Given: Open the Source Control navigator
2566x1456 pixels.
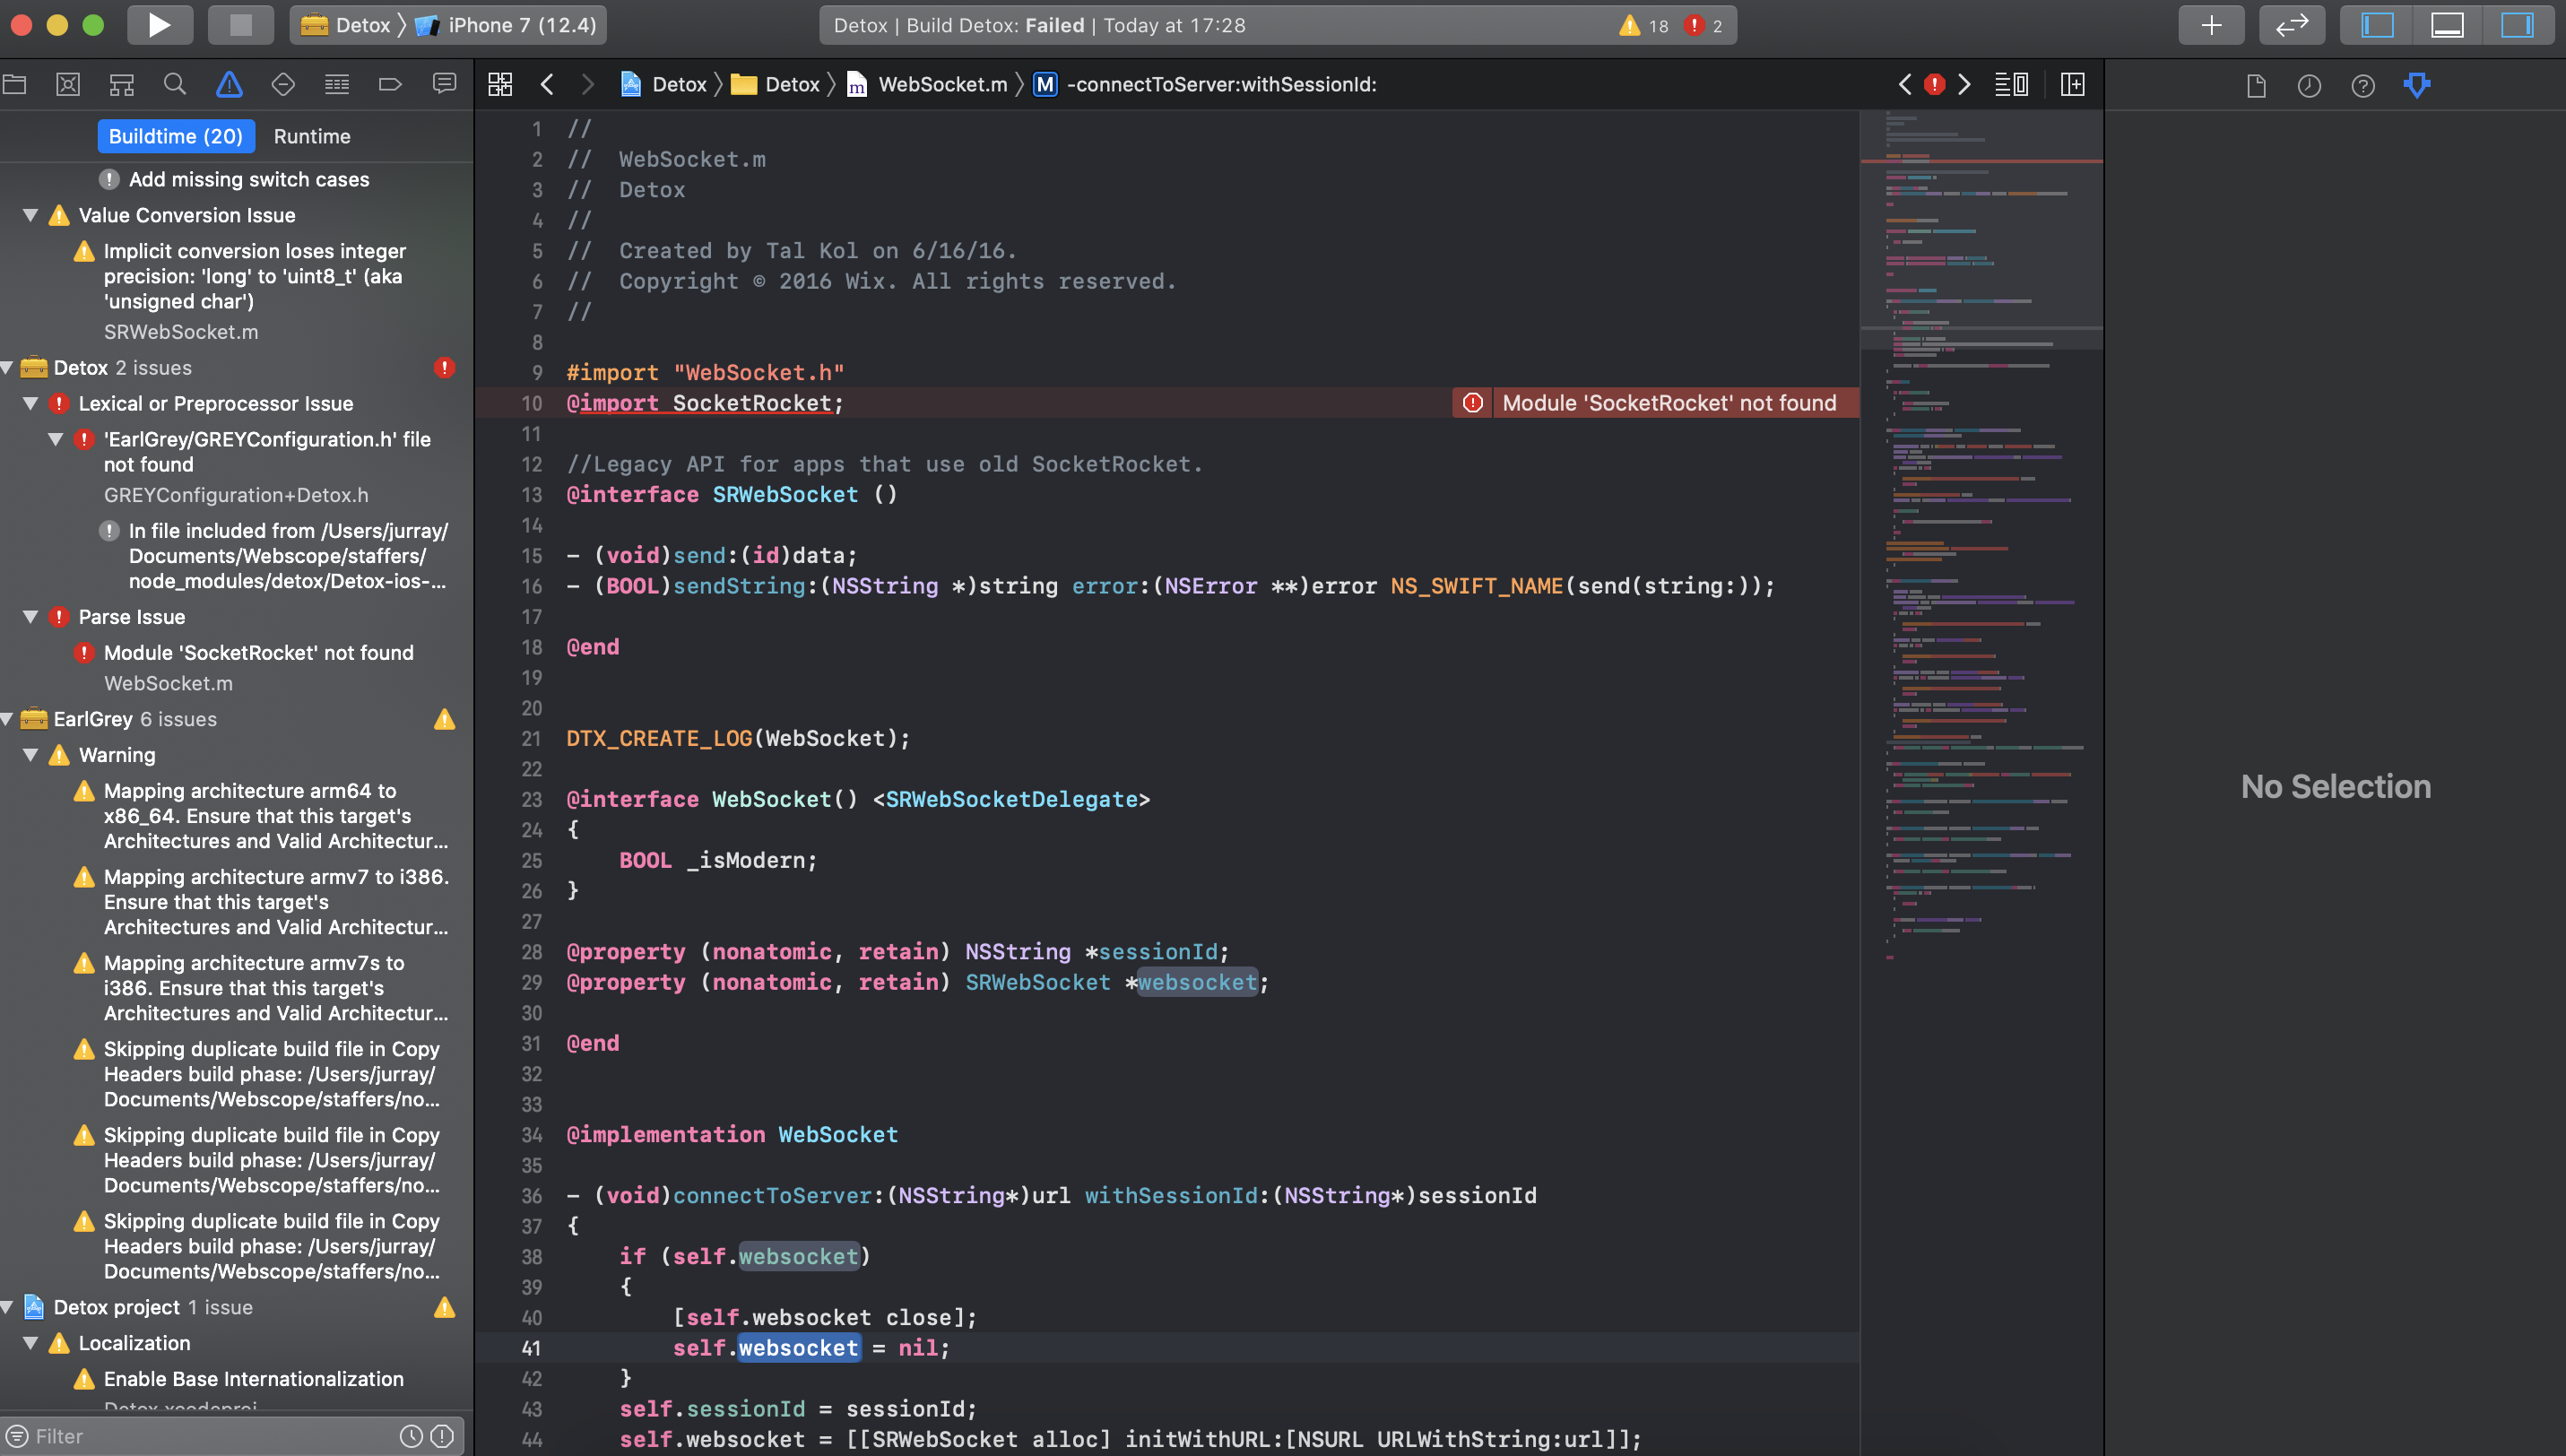Looking at the screenshot, I should click(x=68, y=84).
